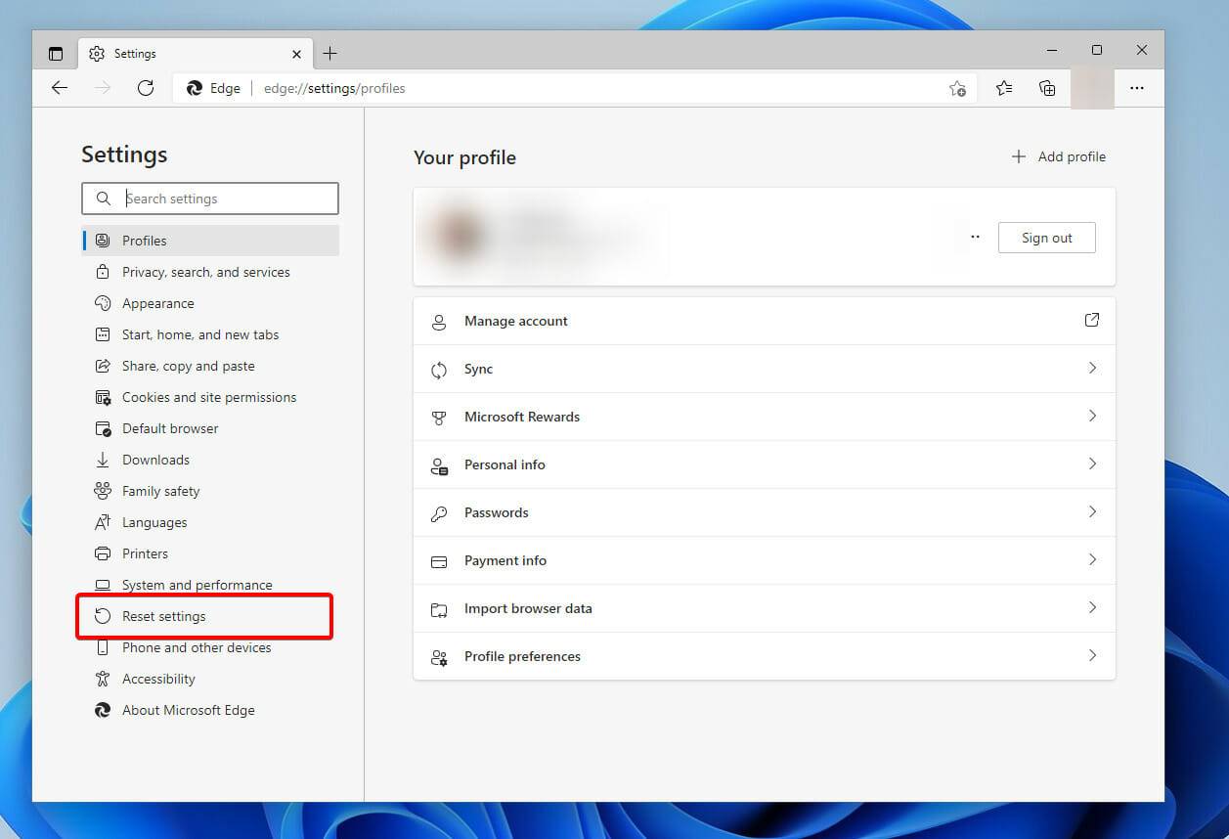Refresh the current page
Screen dimensions: 1229x839
(146, 88)
